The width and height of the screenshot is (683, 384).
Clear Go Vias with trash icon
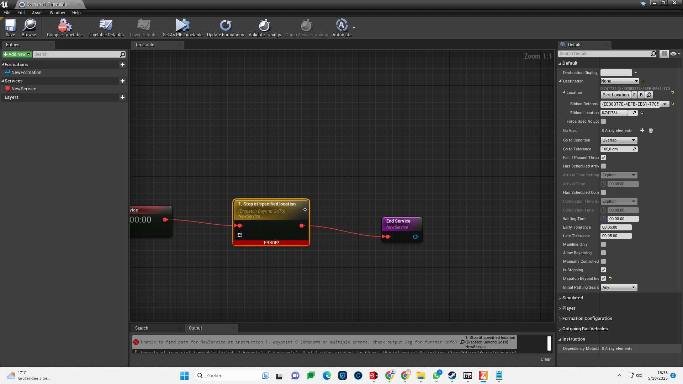pyautogui.click(x=651, y=130)
